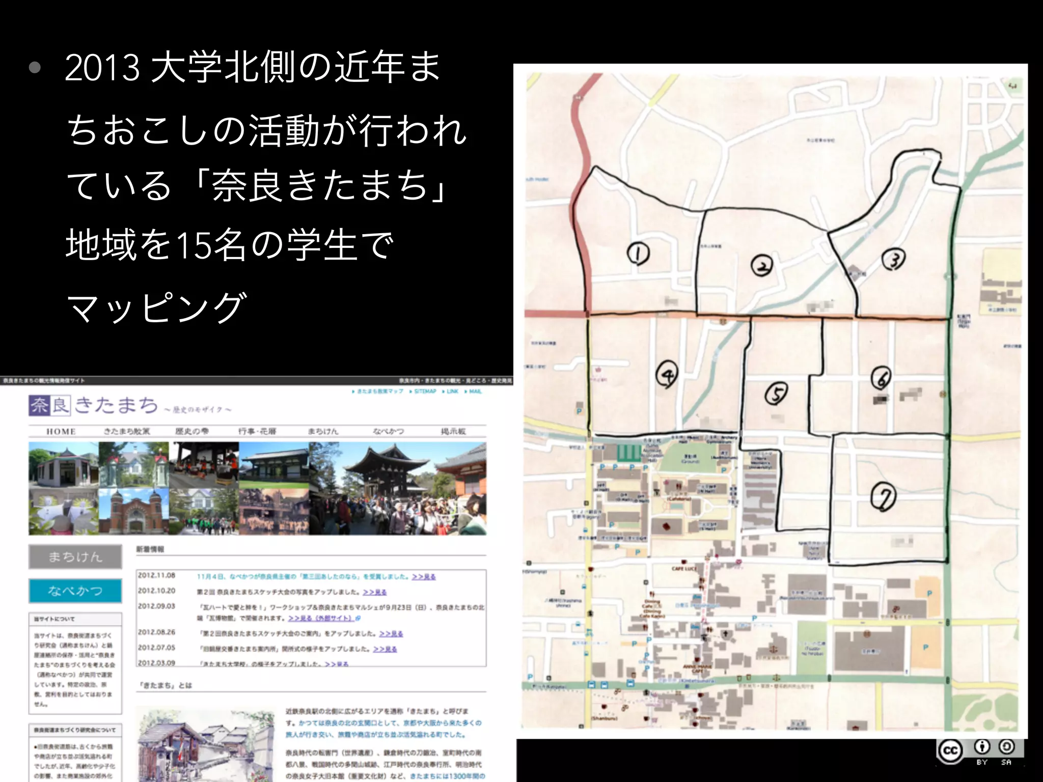Click the CC Attribution BY icon

pos(982,747)
